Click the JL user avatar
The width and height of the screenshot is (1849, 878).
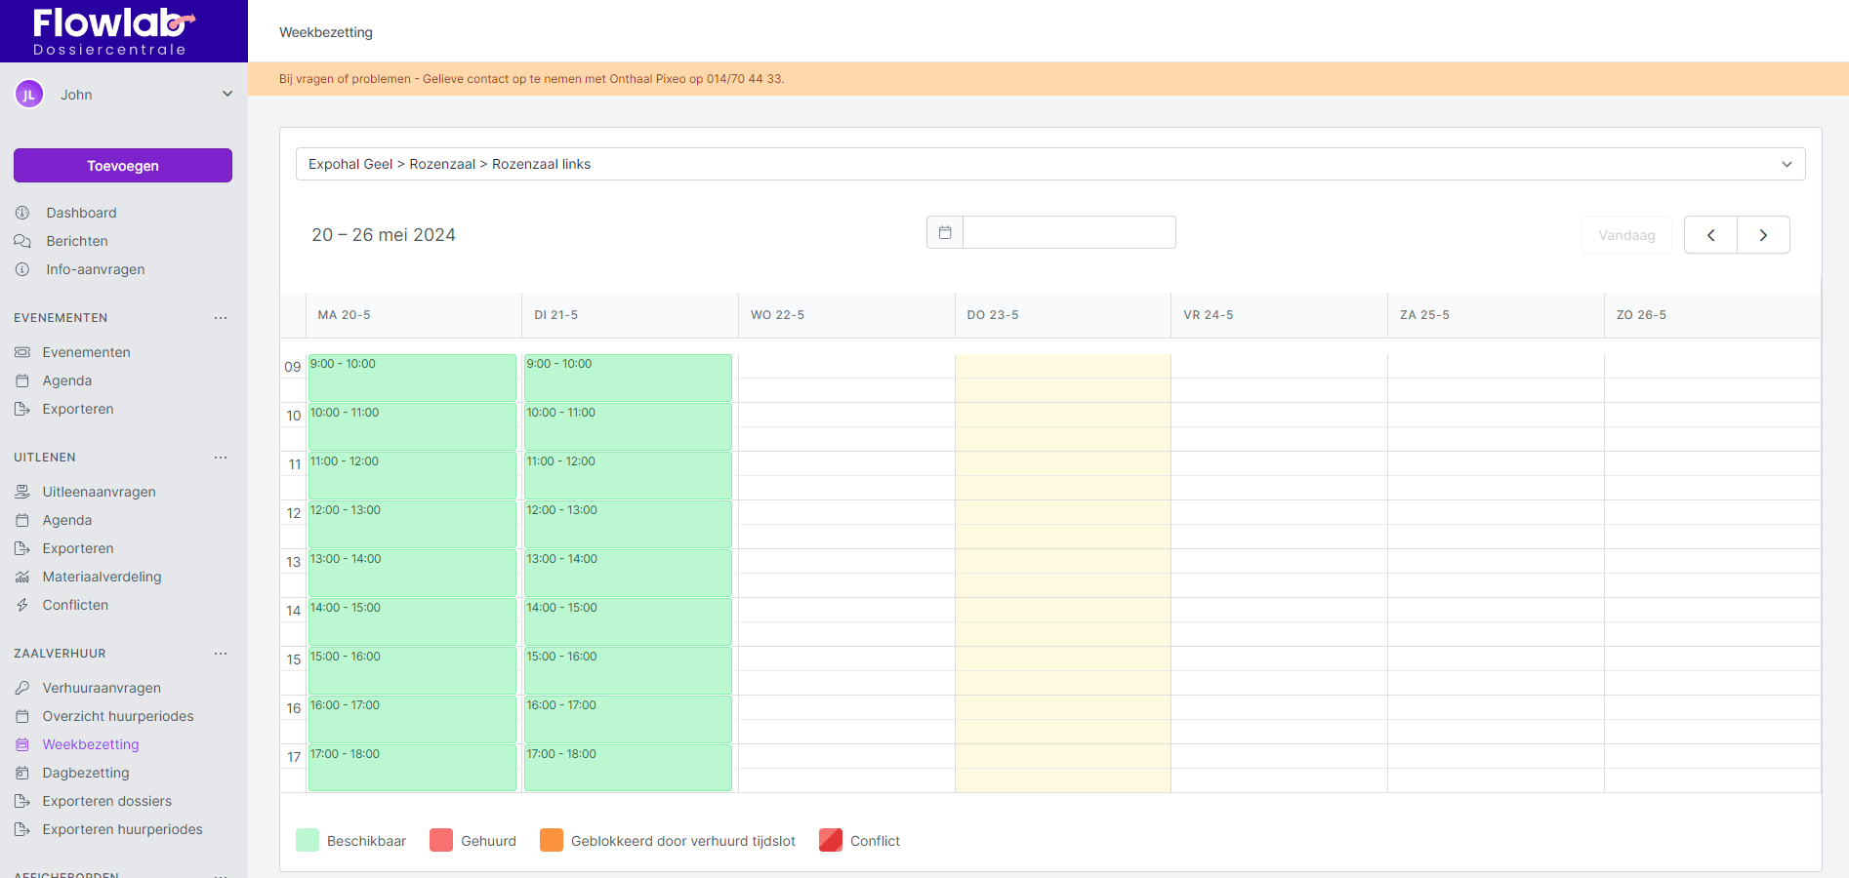coord(29,95)
